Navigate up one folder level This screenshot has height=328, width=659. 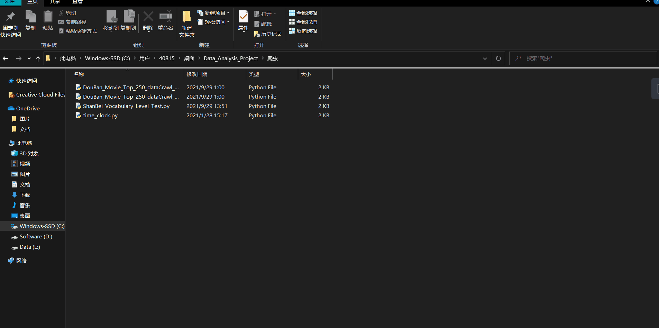[x=38, y=58]
